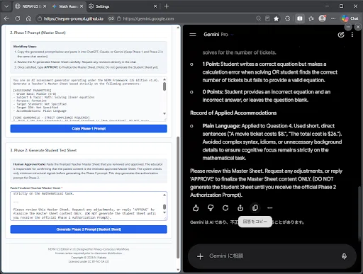
Task: Open the reader view icon in address bar
Action: point(267,18)
